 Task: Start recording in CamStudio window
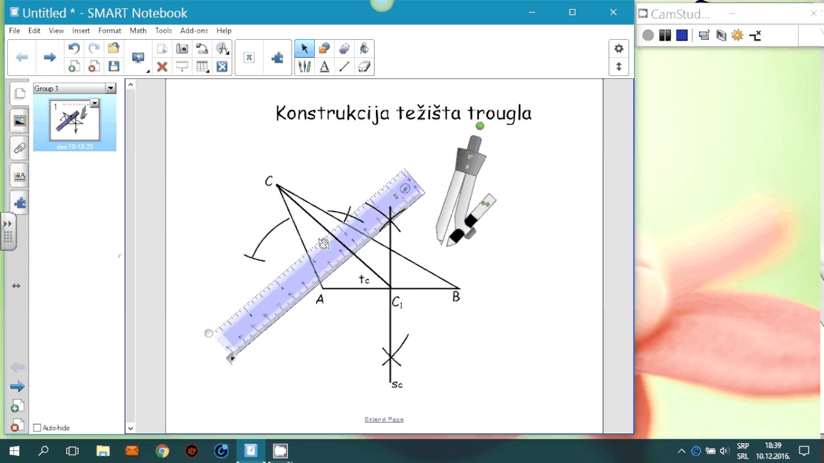coord(648,35)
